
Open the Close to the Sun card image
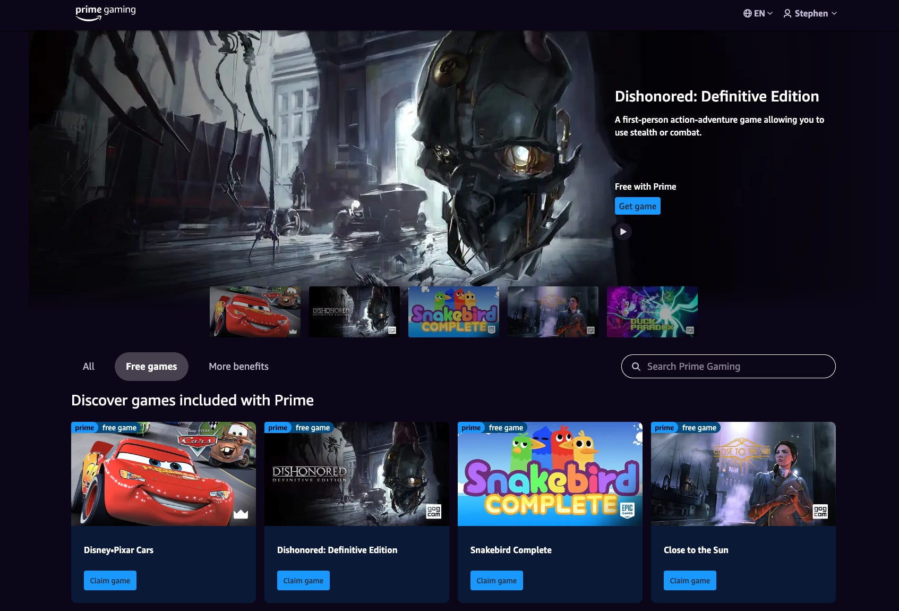pos(743,474)
